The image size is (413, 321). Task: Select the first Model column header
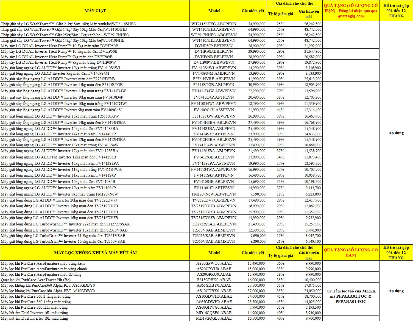tap(214, 11)
